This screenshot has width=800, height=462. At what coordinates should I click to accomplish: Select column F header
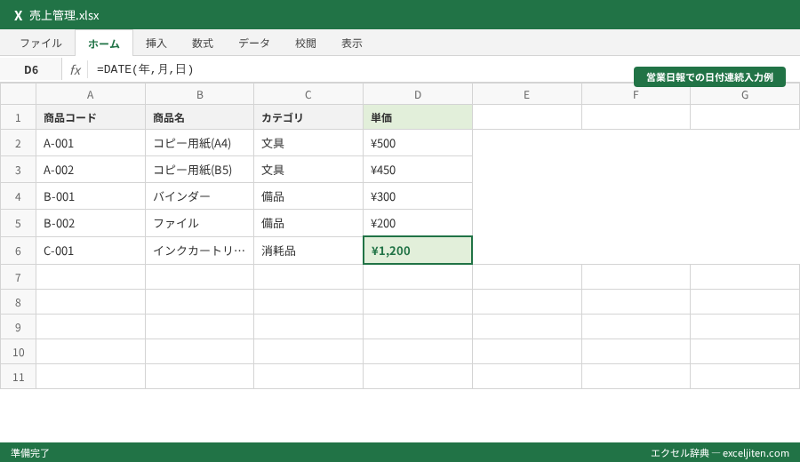pyautogui.click(x=636, y=94)
